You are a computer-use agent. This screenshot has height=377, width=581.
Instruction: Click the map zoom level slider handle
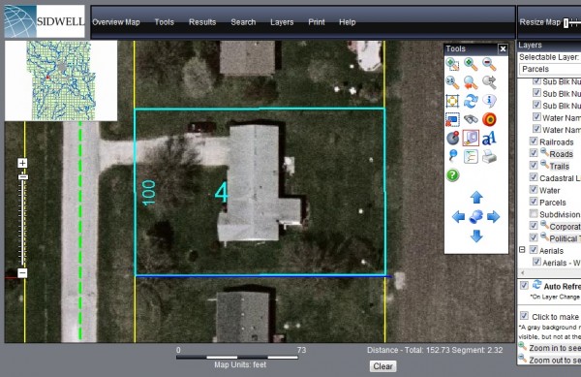[22, 177]
